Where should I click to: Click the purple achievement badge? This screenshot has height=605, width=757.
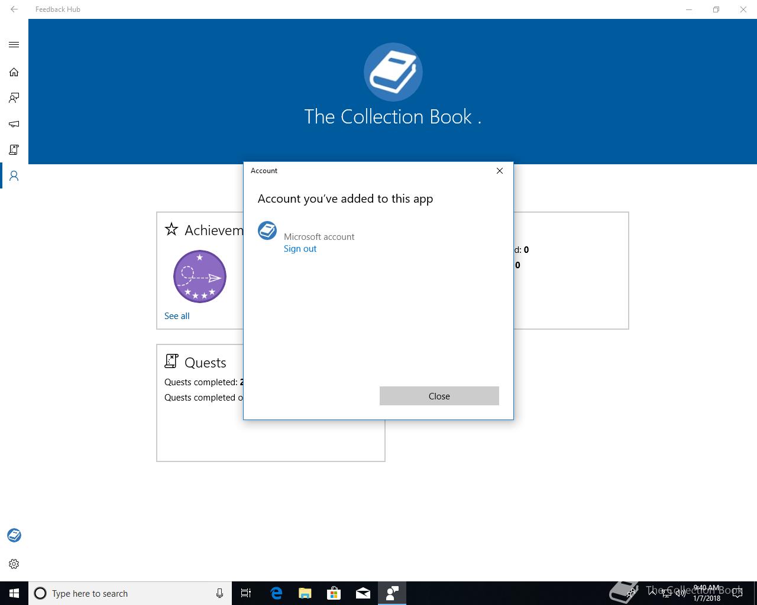point(200,277)
